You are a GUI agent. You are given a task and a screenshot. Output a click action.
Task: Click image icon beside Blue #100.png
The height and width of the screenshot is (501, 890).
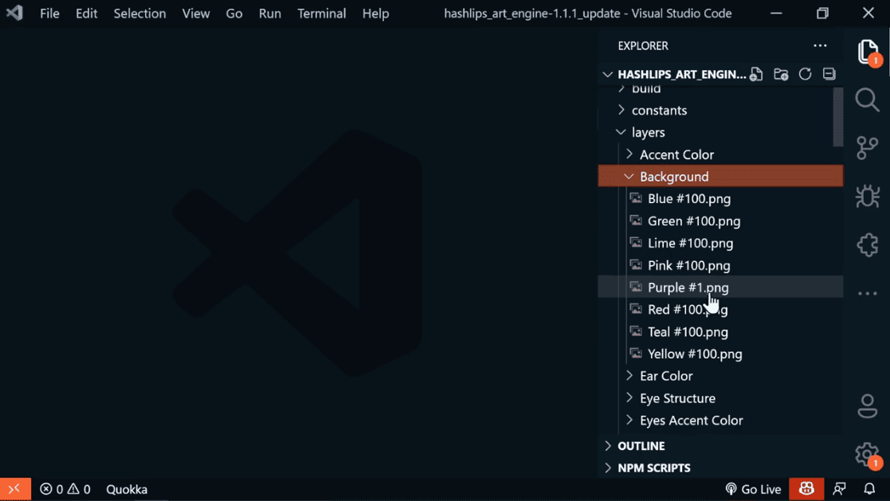tap(636, 198)
